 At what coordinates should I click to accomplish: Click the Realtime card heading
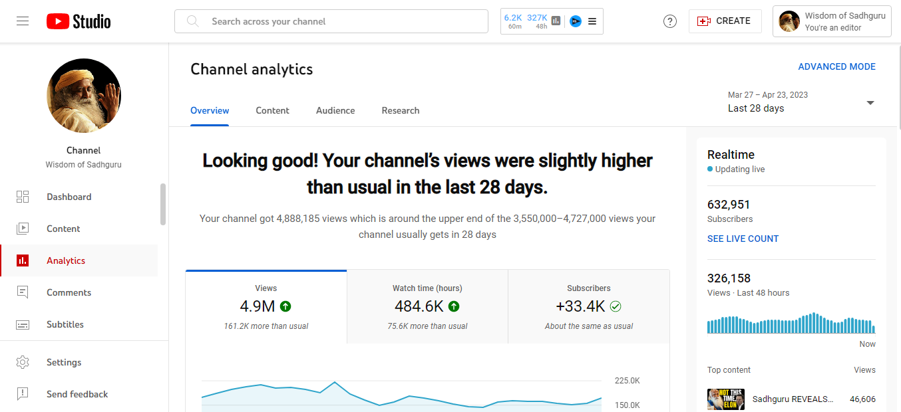(731, 154)
